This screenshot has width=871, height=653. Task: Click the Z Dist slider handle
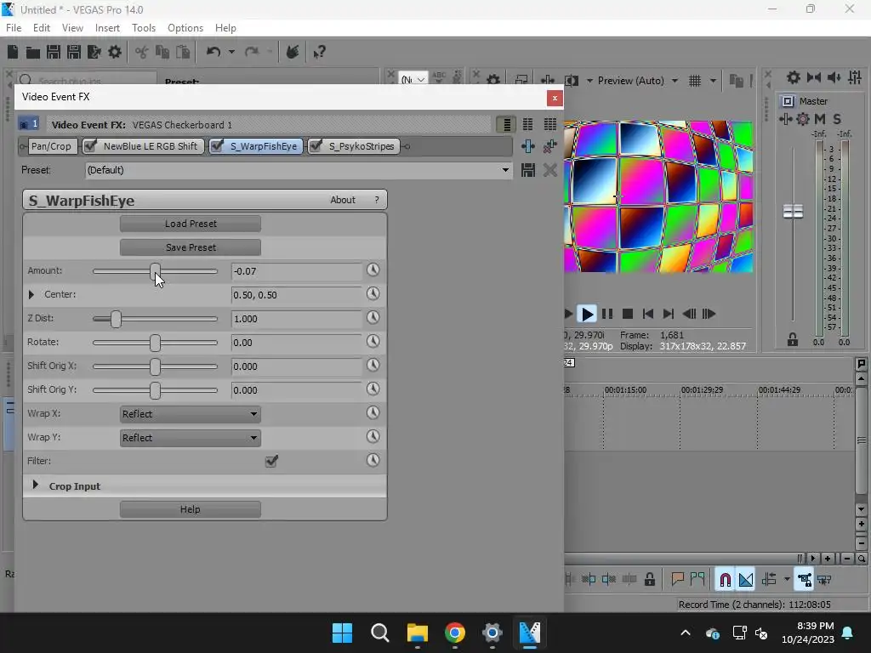(116, 319)
